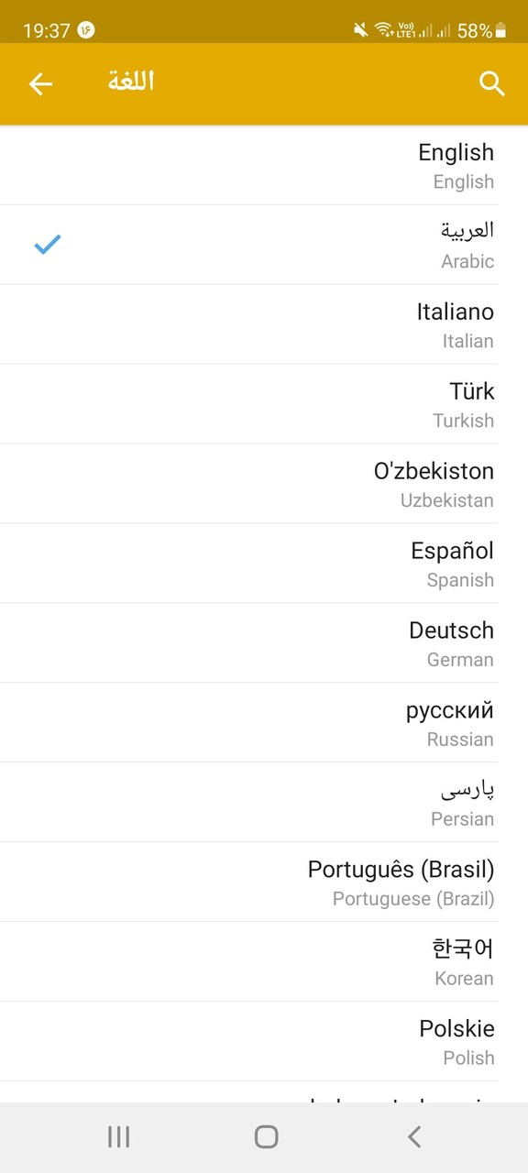Tap the recents button in the navigation bar
528x1173 pixels.
[x=118, y=1135]
